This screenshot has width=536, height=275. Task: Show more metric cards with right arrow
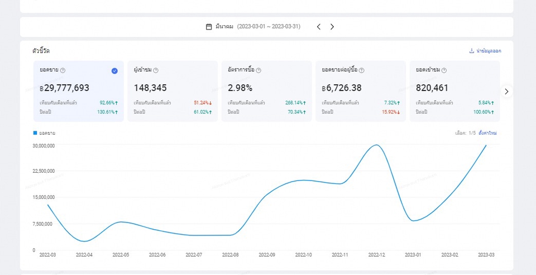(x=506, y=91)
